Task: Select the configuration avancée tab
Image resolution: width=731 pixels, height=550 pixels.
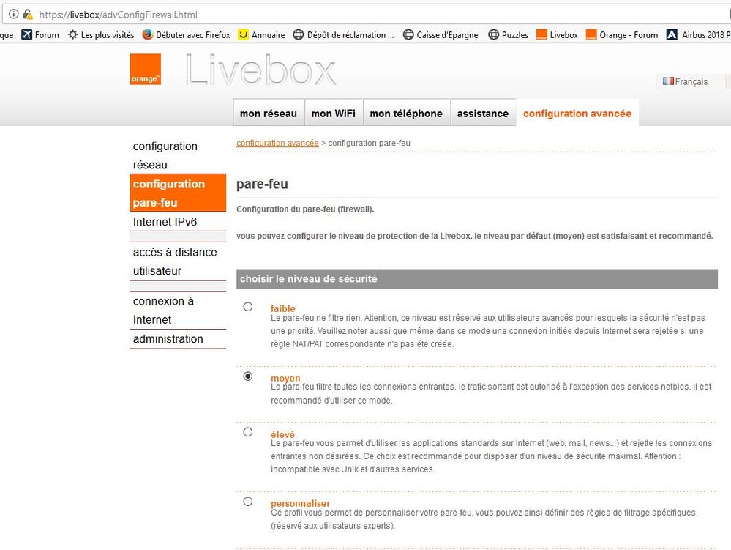Action: point(577,113)
